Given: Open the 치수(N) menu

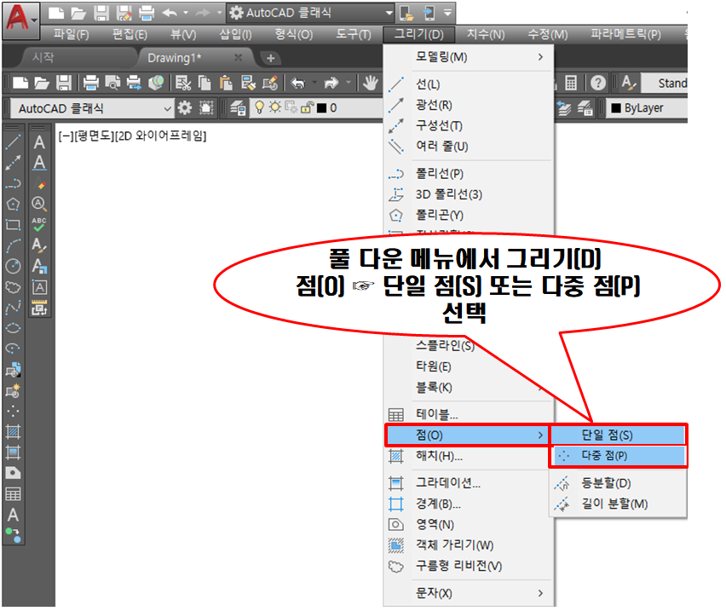Looking at the screenshot, I should tap(486, 34).
